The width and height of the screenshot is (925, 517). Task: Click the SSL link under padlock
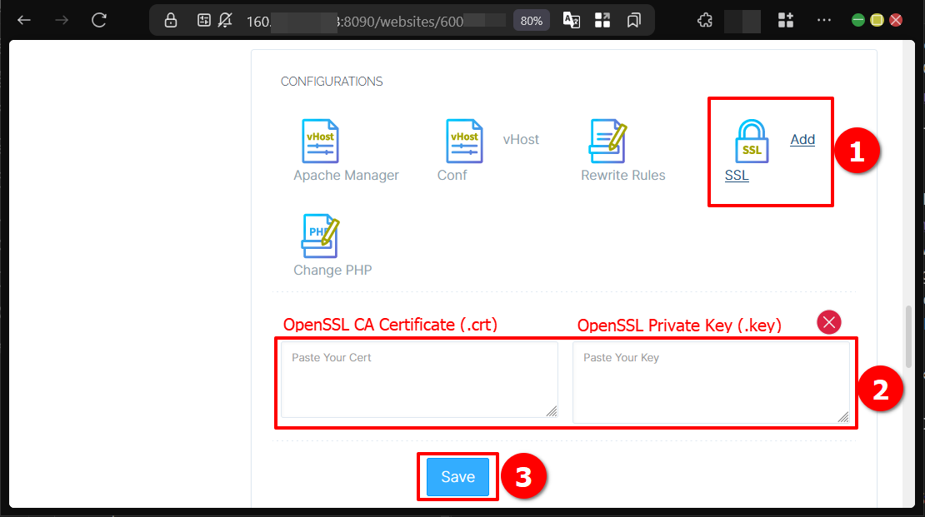coord(737,176)
